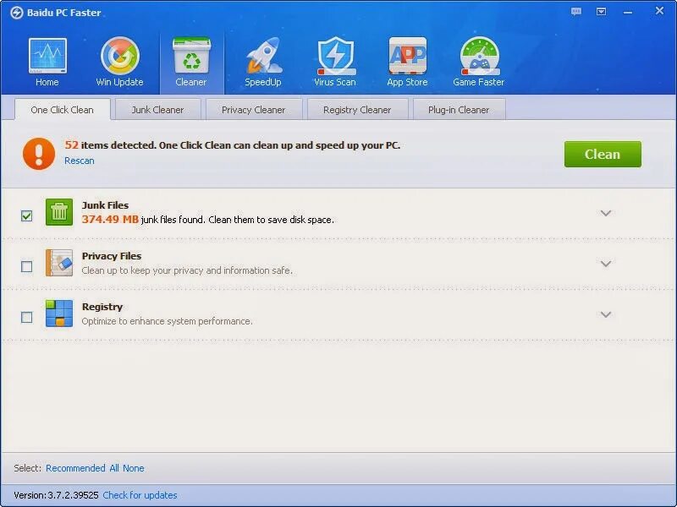Click the Rescan link
677x507 pixels.
[x=80, y=161]
